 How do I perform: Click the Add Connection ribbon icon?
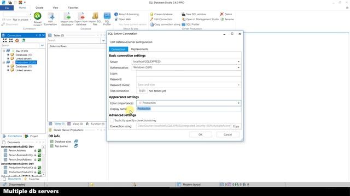51,16
